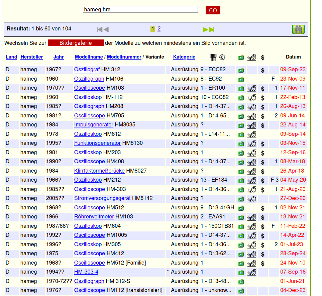Image resolution: width=322 pixels, height=296 pixels.
Task: Open camera icon for HM 312 row
Action: pos(241,70)
